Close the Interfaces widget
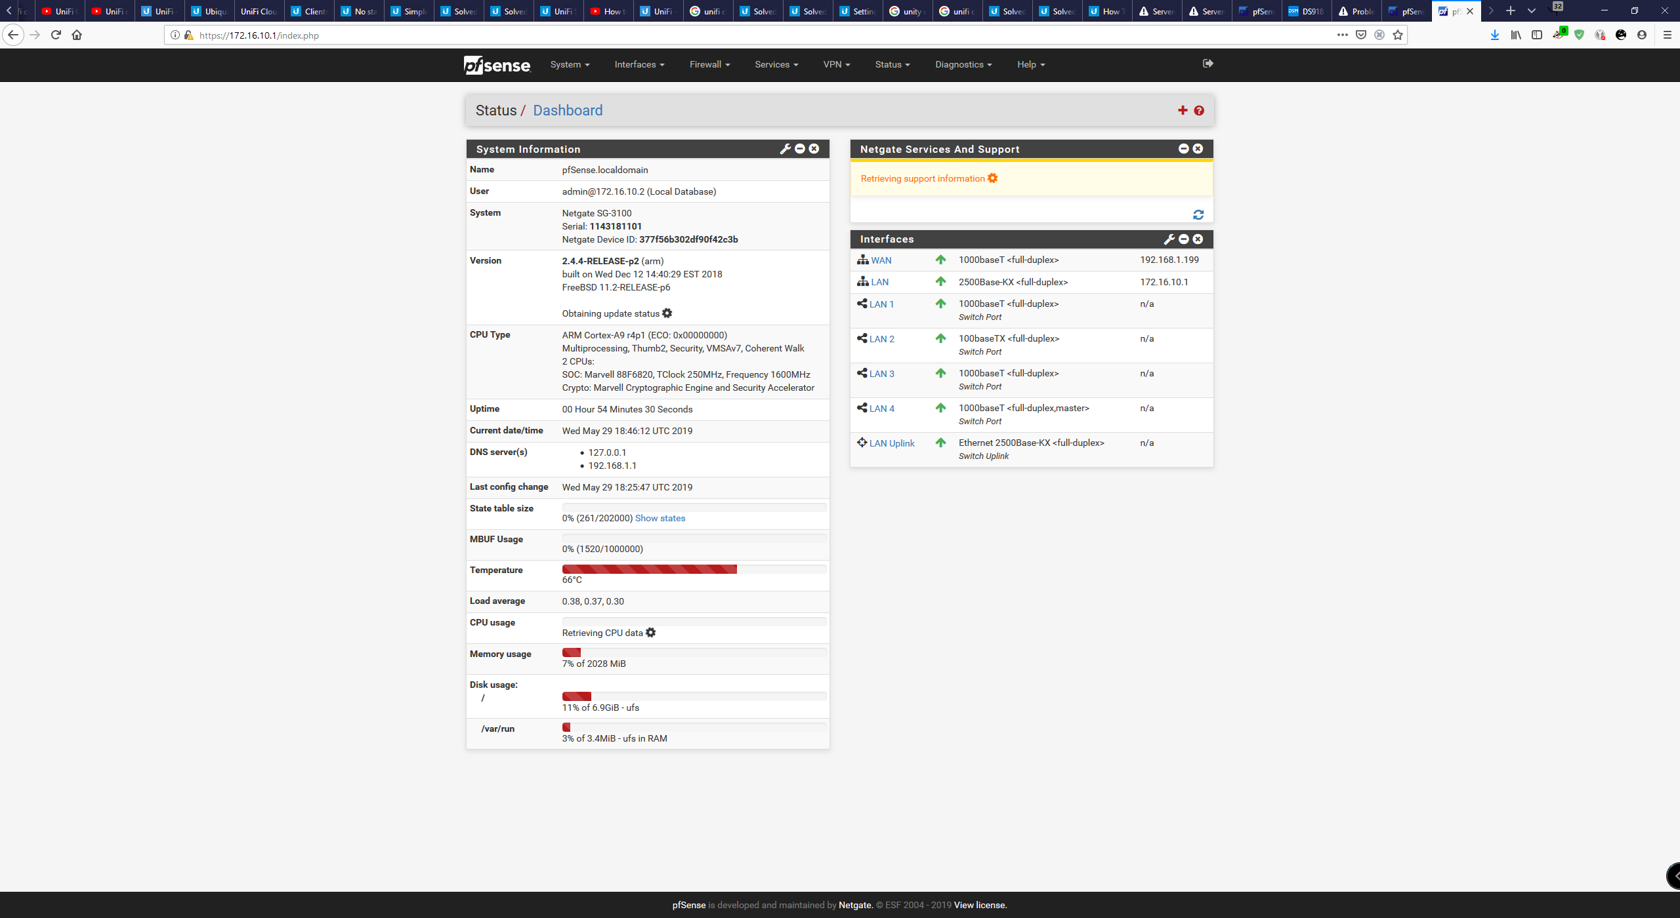The image size is (1680, 918). coord(1198,239)
